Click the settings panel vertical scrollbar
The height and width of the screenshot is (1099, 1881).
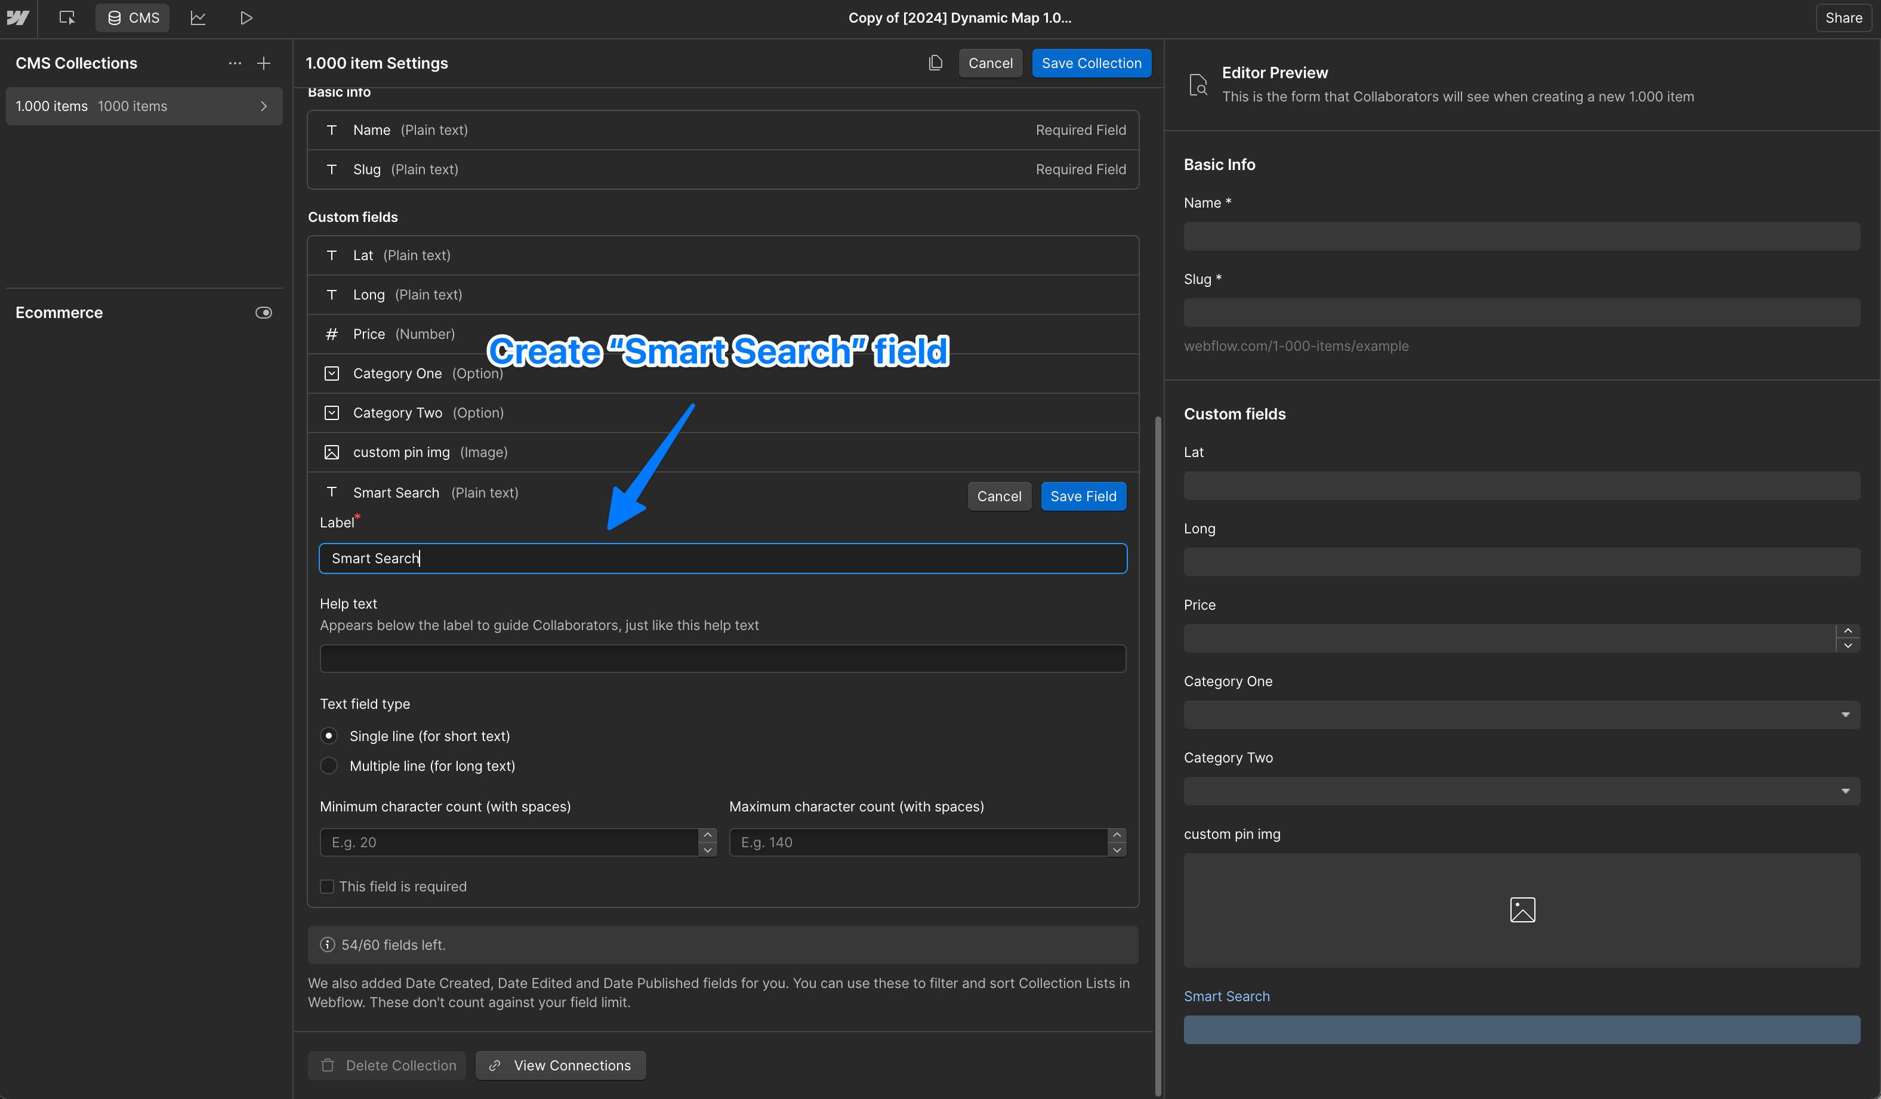1158,755
